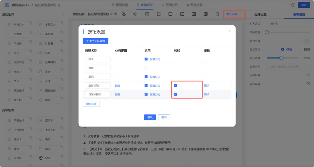Click the preview eye icon in the toolbar

tap(135, 14)
